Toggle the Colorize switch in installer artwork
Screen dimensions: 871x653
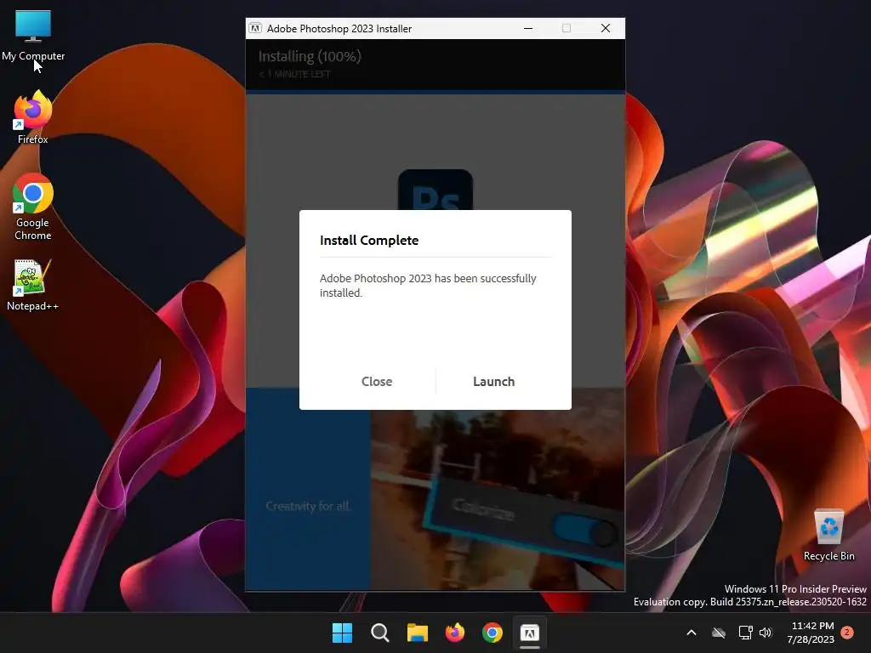(x=584, y=530)
